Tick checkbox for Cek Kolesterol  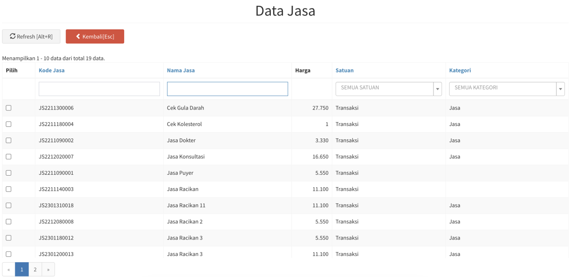pyautogui.click(x=8, y=124)
